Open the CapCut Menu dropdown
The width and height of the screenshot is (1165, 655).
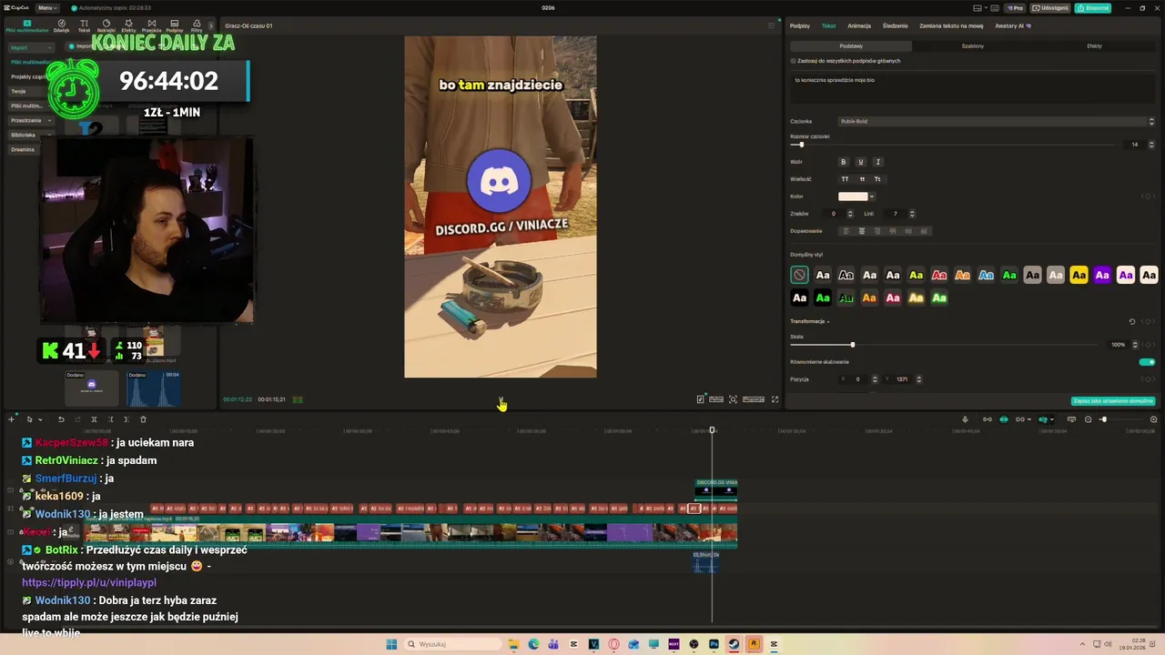tap(48, 7)
